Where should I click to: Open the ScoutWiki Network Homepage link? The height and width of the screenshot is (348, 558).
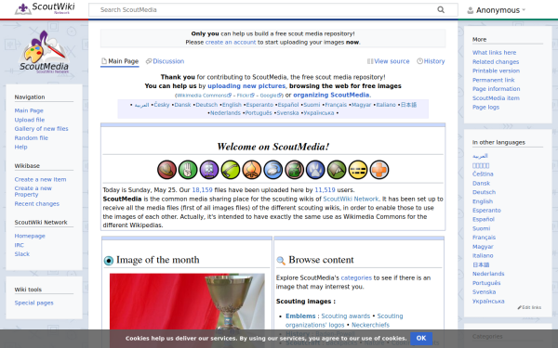coord(30,236)
